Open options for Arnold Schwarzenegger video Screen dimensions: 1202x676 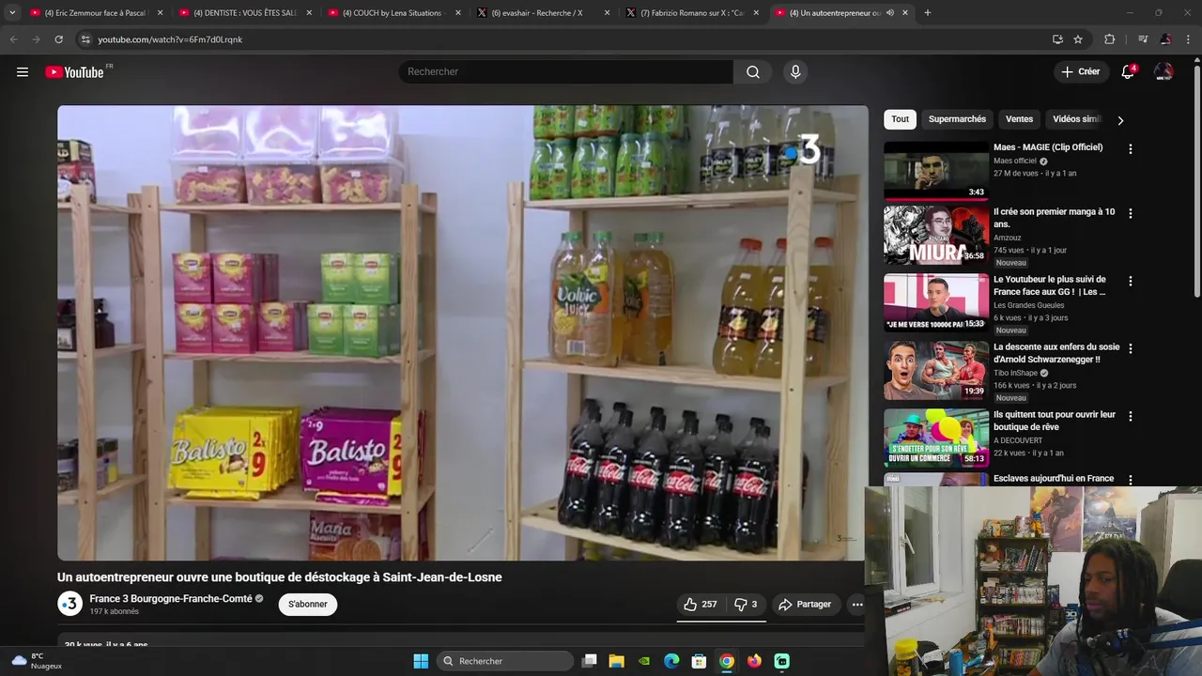1131,349
